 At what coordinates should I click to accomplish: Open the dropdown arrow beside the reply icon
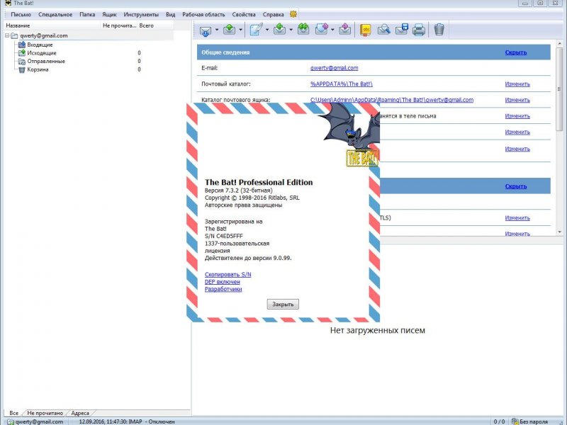pos(291,30)
